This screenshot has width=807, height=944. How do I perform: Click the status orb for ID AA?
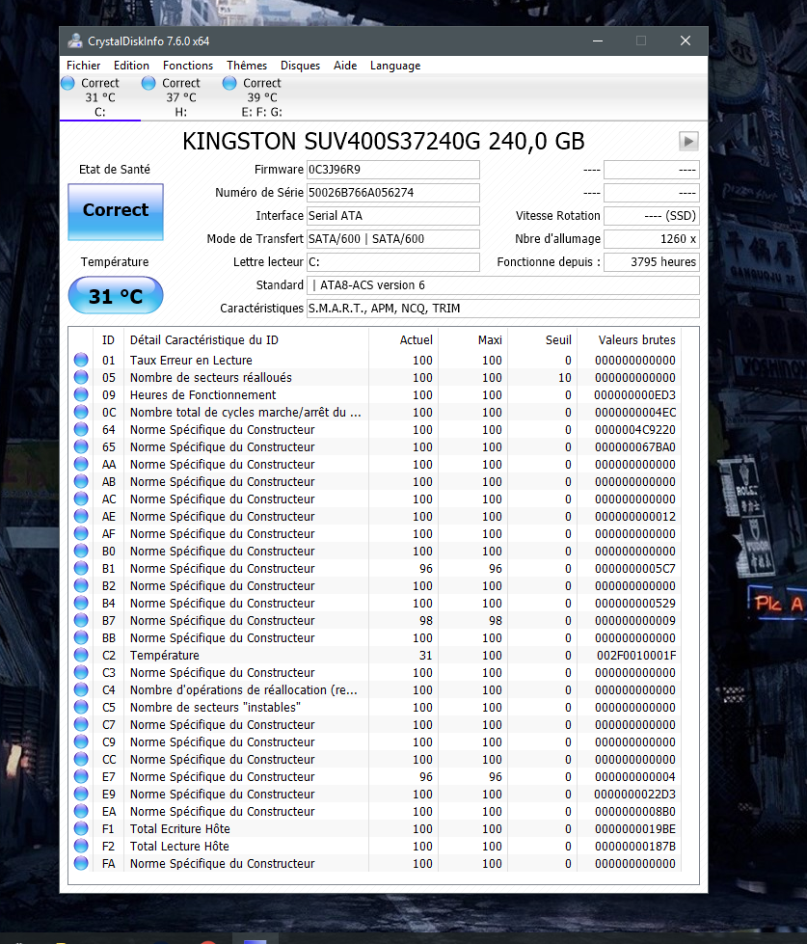click(x=81, y=464)
